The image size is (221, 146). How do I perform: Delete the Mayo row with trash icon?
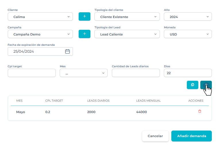click(x=200, y=111)
